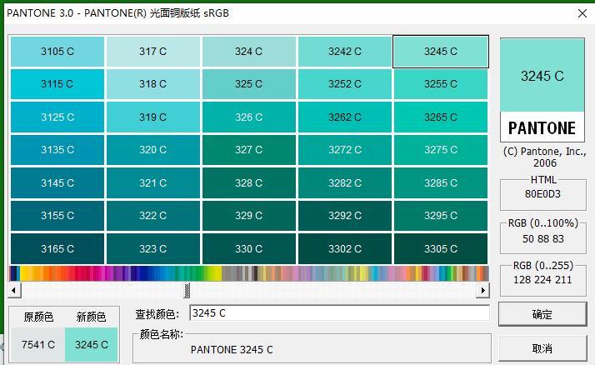595x365 pixels.
Task: Click the 取消 cancel button
Action: [x=542, y=348]
